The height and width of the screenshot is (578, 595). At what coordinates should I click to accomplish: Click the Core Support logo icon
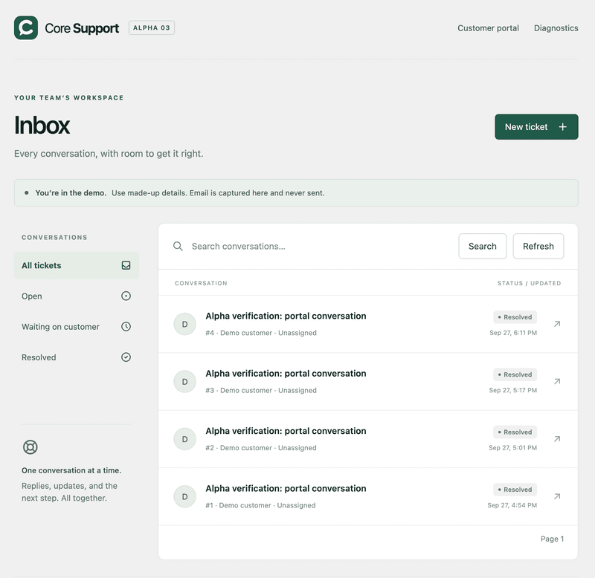tap(26, 27)
